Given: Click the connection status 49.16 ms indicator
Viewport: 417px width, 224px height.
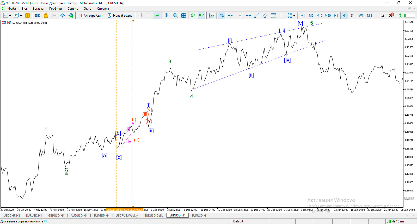Looking at the screenshot, I should pyautogui.click(x=396, y=221).
